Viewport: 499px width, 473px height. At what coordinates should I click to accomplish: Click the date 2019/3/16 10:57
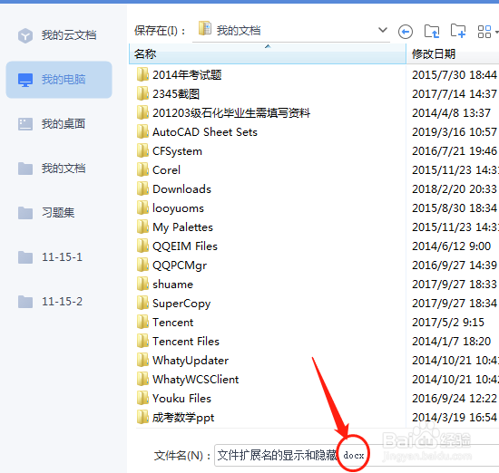(455, 132)
